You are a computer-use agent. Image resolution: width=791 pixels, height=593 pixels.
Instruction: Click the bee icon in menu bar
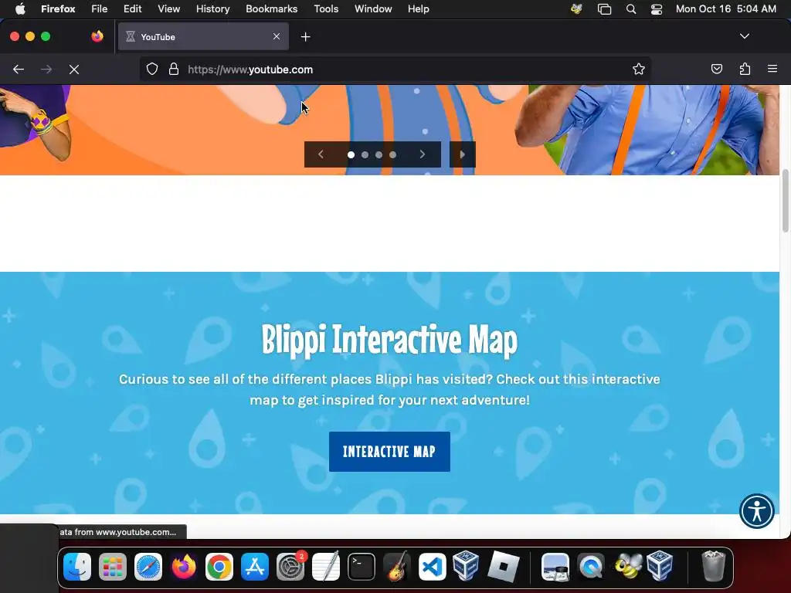576,9
